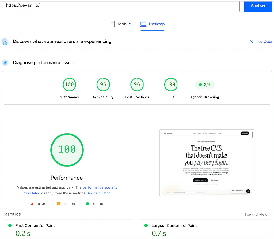Jump to SEO score gauge 100
Screen dimensions: 274x239
[171, 84]
